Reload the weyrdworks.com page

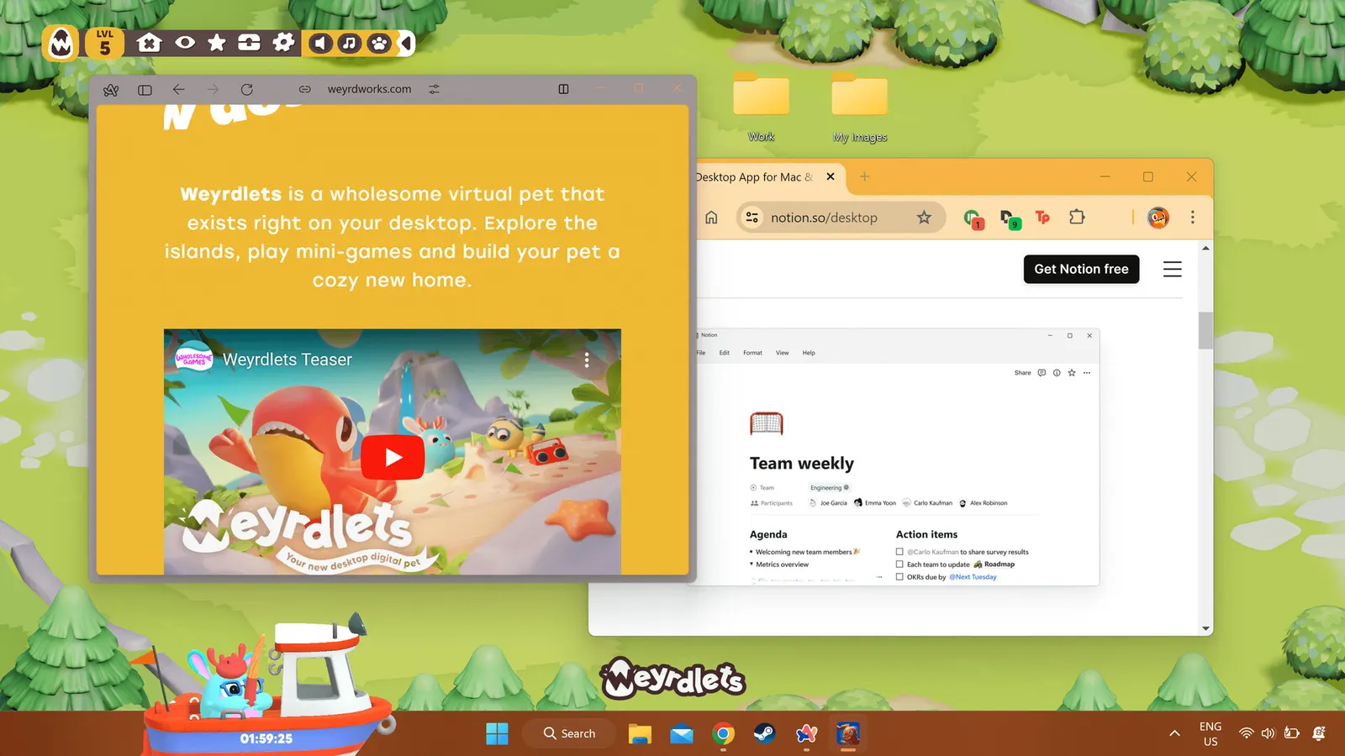pos(246,89)
